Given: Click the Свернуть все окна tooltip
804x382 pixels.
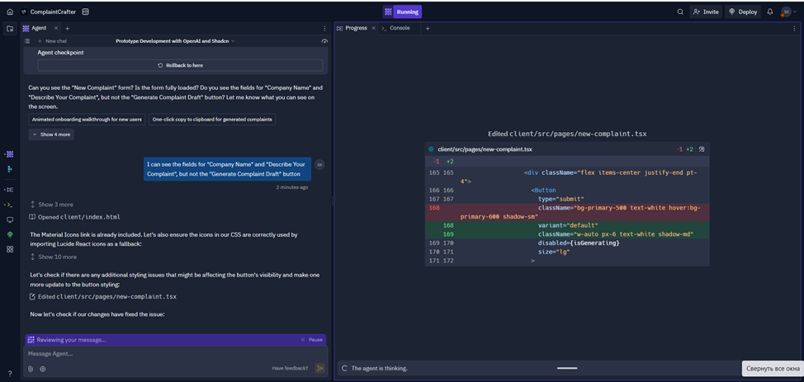Looking at the screenshot, I should [772, 369].
